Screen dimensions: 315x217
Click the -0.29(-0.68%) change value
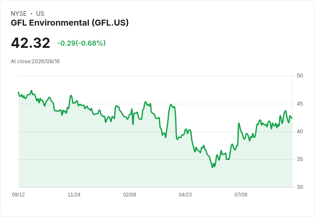81,43
